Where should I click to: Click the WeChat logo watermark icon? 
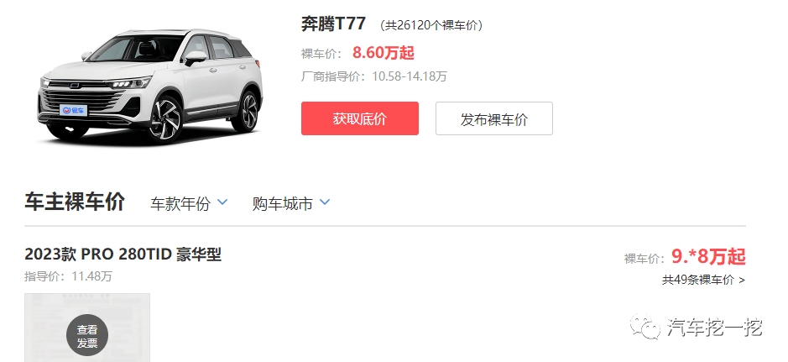(x=645, y=327)
